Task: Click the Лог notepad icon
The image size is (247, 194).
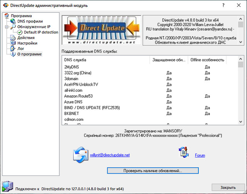Action: (x=13, y=49)
